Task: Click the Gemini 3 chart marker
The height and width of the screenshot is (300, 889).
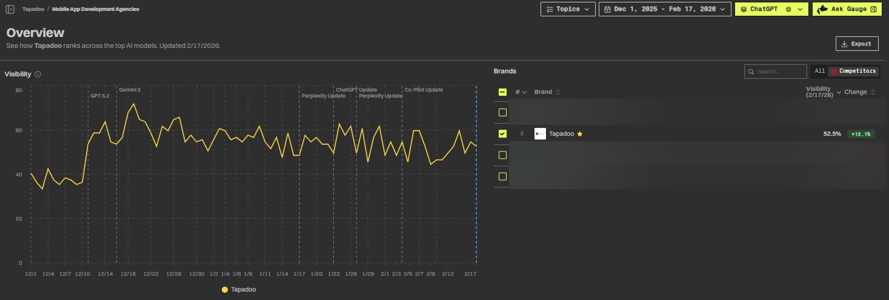Action: (130, 90)
